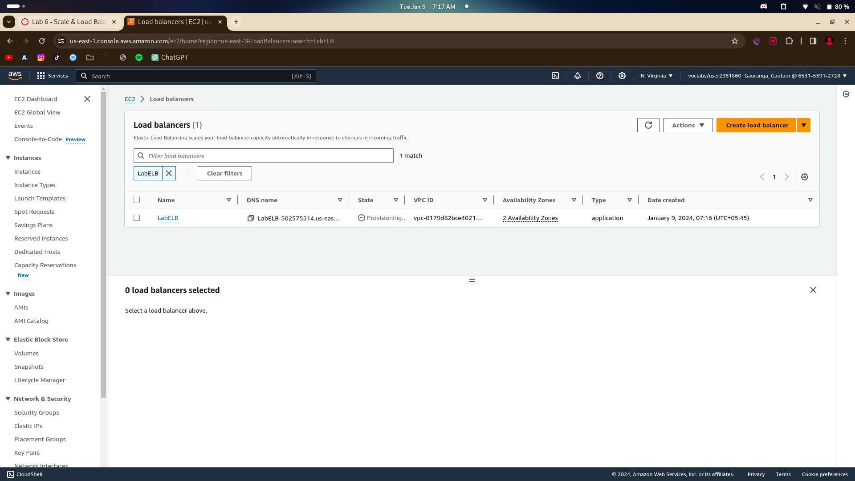Open the AWS notifications bell
Viewport: 855px width, 481px height.
[578, 76]
